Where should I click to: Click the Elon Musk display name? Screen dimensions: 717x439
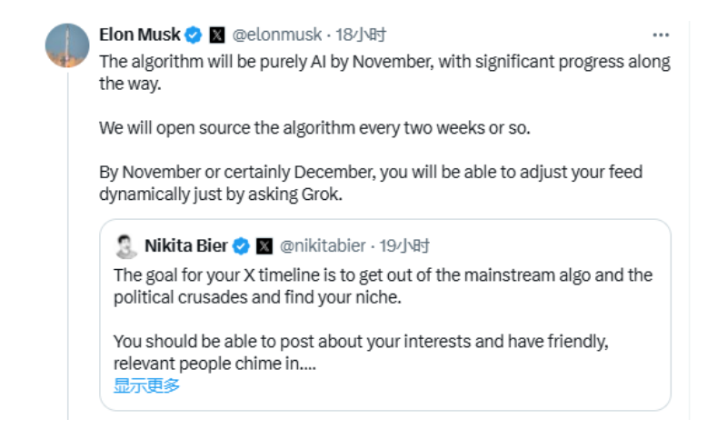tap(139, 35)
